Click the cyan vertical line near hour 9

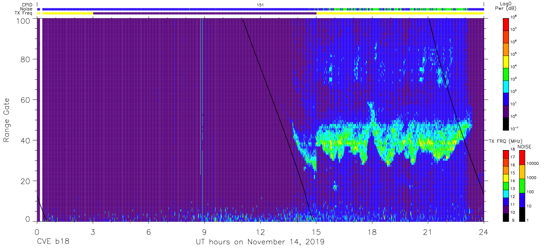201,97
